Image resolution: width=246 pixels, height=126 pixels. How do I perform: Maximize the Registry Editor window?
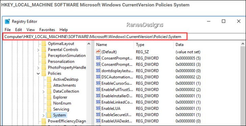[224, 21]
